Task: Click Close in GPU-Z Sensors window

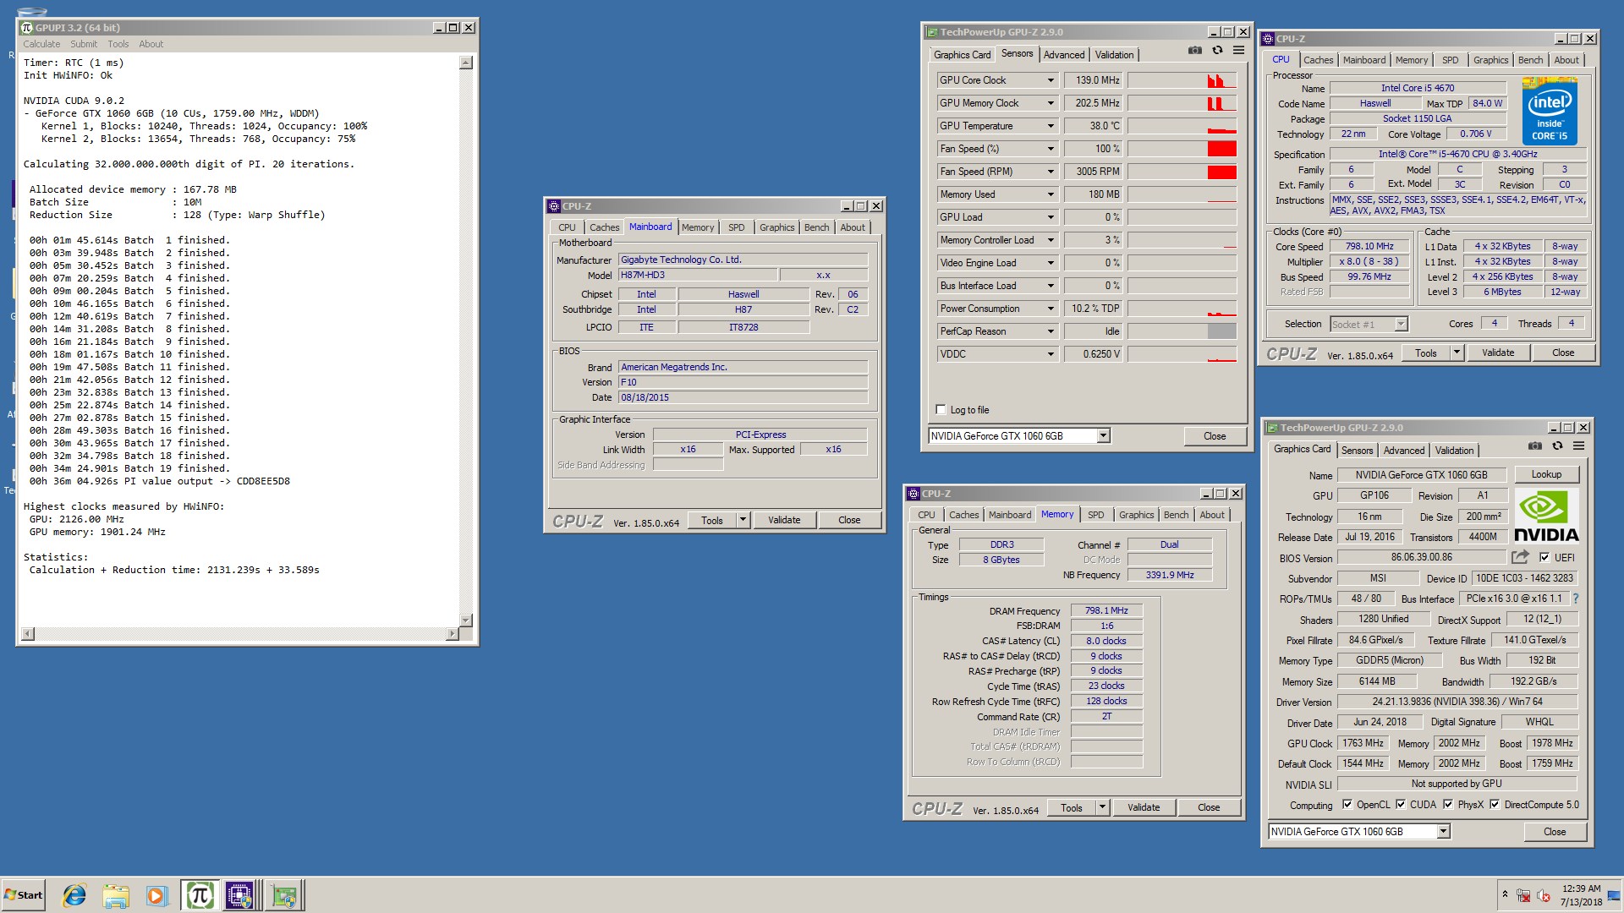Action: [x=1215, y=436]
